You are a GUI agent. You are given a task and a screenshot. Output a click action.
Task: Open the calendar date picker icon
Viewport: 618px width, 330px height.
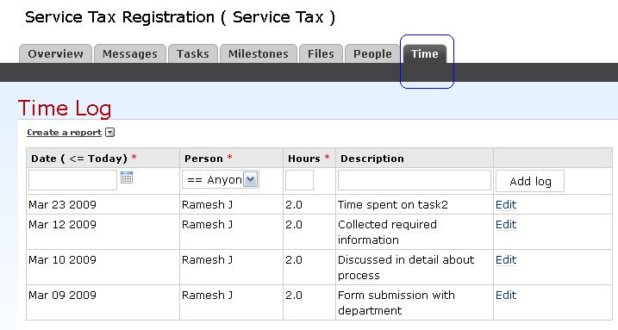click(x=127, y=177)
